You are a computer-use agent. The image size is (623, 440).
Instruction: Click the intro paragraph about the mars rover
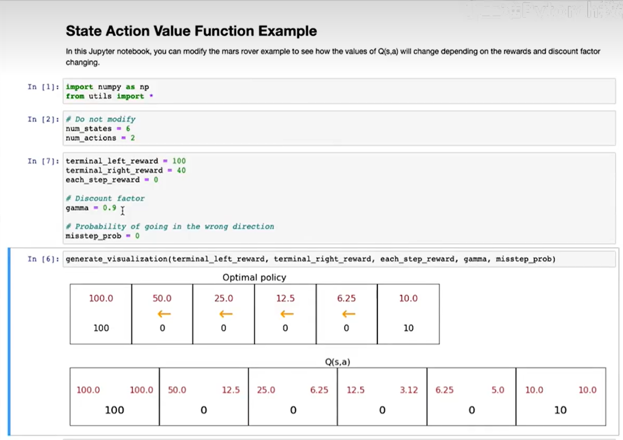pyautogui.click(x=333, y=57)
